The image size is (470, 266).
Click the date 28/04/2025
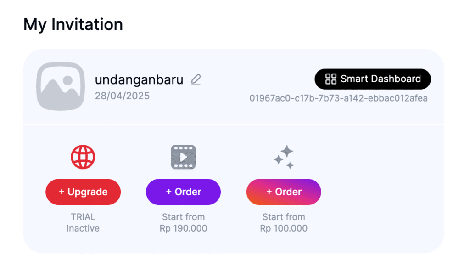coord(122,96)
